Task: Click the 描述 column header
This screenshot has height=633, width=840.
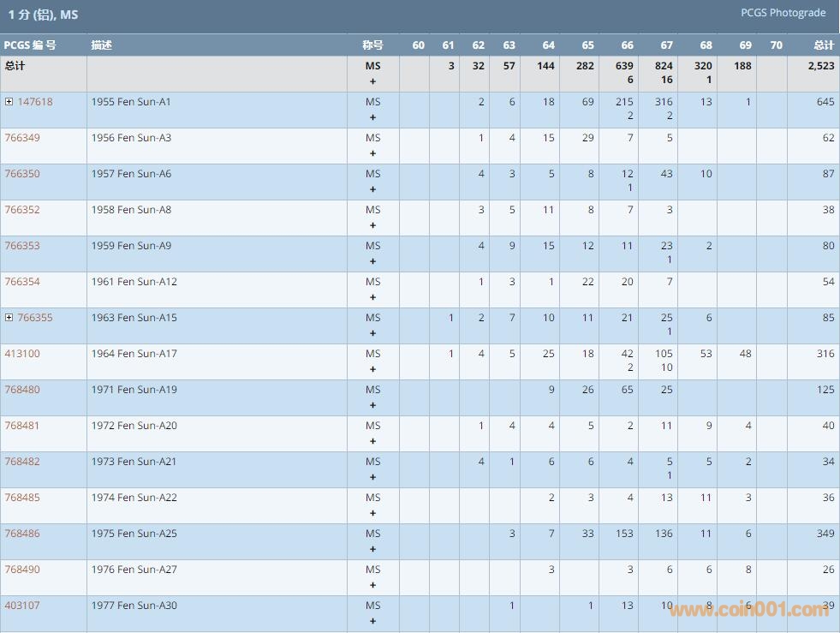Action: tap(102, 45)
